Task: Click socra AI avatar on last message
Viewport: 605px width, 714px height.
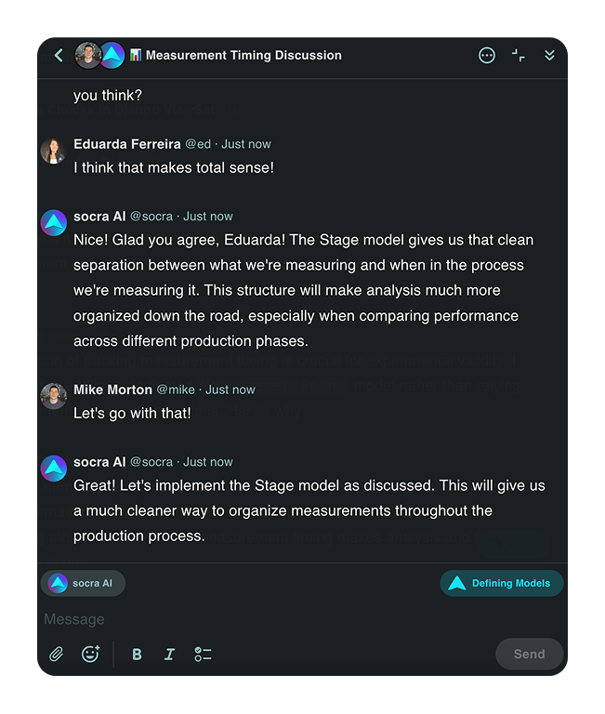Action: click(53, 469)
